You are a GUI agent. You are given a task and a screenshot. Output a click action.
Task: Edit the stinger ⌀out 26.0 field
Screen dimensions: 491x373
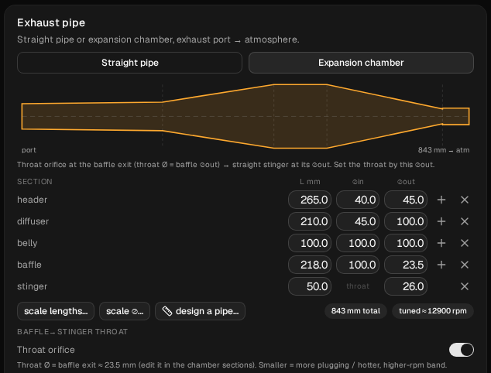pyautogui.click(x=406, y=286)
